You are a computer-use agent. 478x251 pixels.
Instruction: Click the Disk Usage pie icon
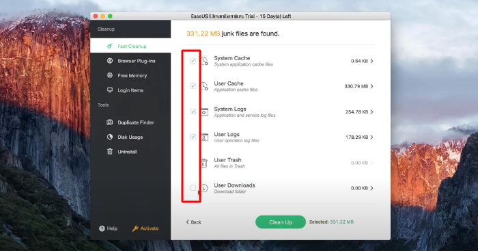click(110, 137)
